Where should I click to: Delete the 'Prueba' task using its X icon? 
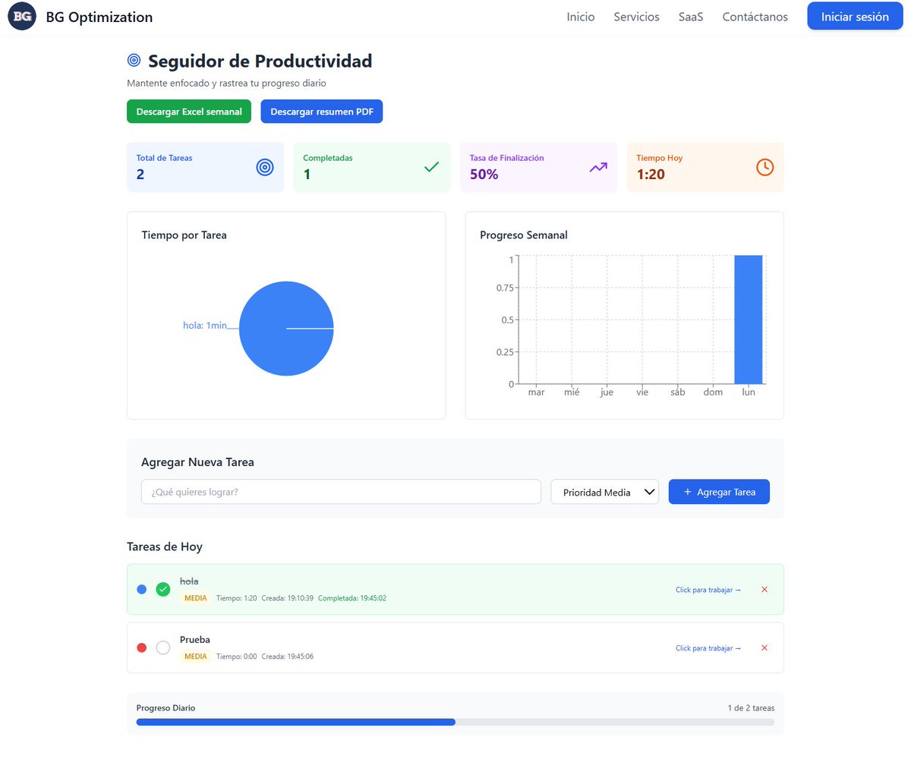[x=764, y=647]
